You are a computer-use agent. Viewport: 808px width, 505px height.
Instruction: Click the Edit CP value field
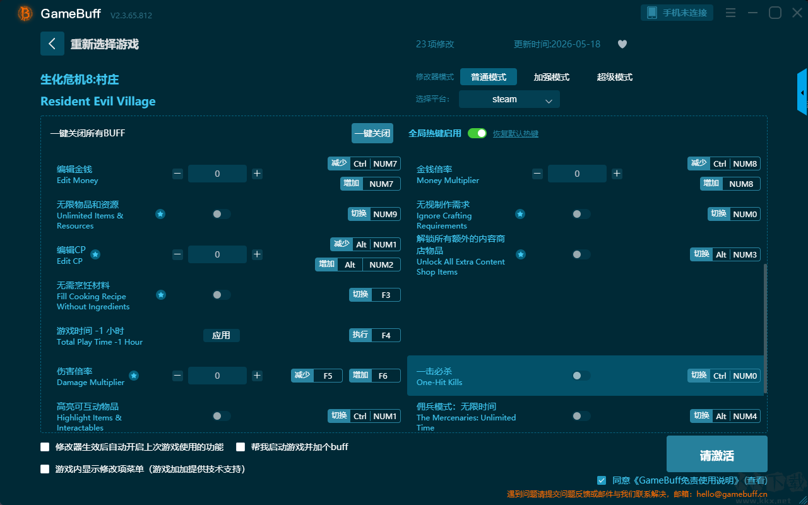pos(217,254)
